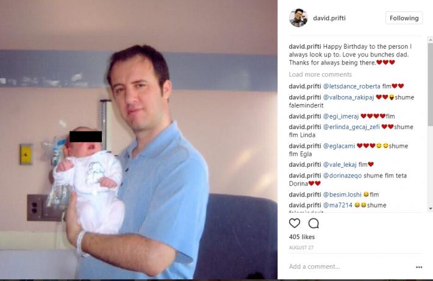Visit @eglacami profile mention
This screenshot has width=433, height=281.
(339, 146)
